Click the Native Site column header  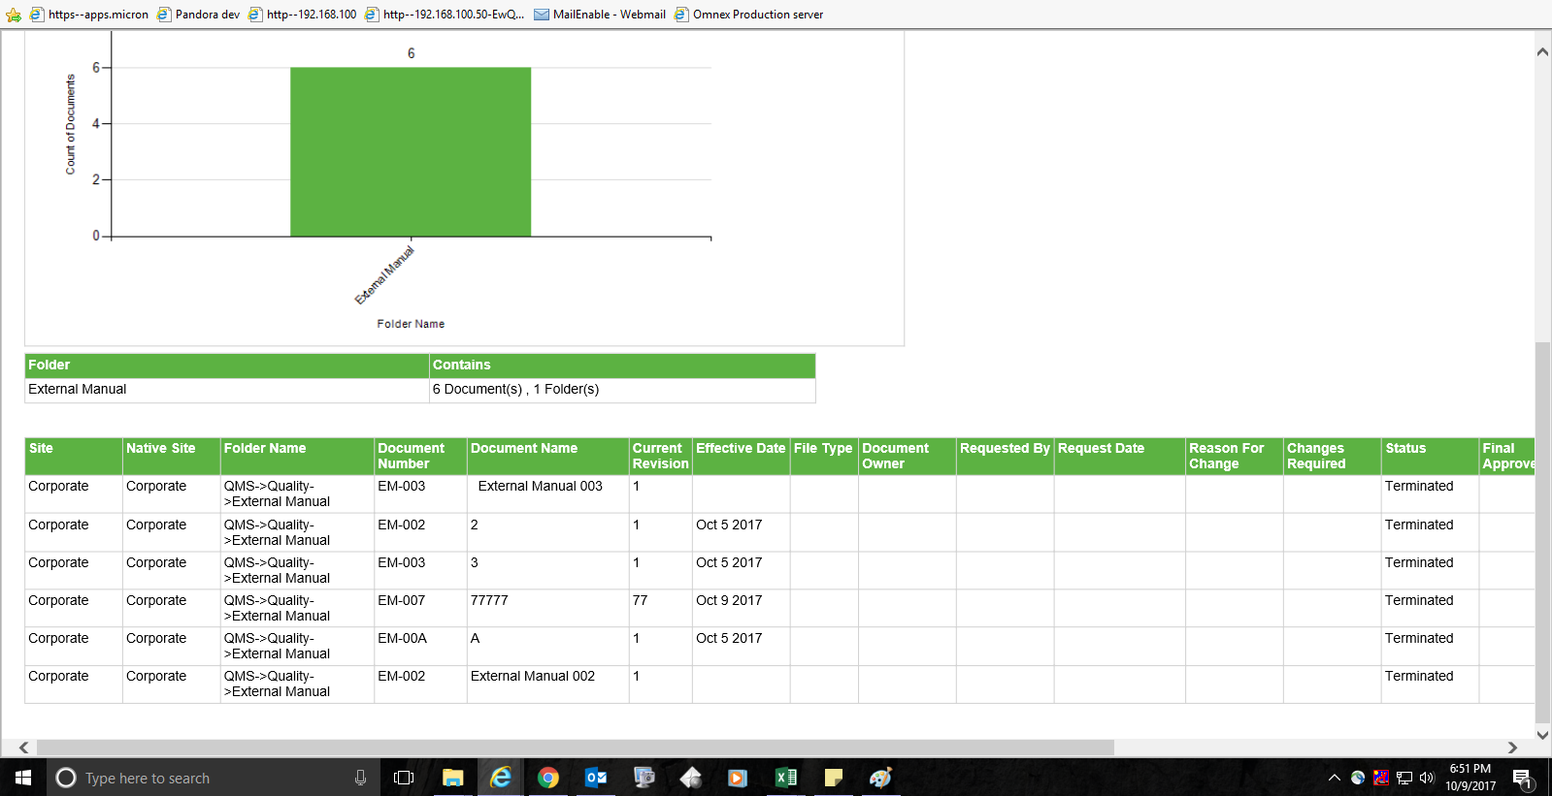pyautogui.click(x=171, y=456)
